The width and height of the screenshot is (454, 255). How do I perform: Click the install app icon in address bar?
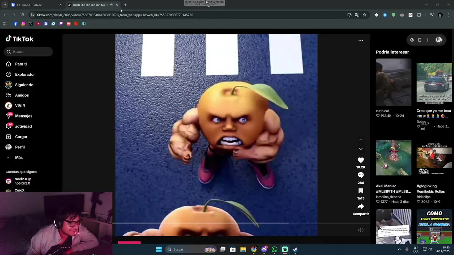[349, 15]
